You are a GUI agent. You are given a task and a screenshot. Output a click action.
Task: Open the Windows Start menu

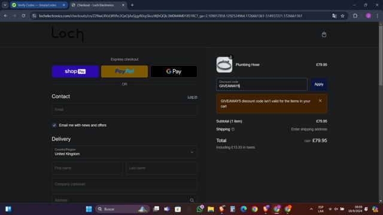(x=89, y=209)
